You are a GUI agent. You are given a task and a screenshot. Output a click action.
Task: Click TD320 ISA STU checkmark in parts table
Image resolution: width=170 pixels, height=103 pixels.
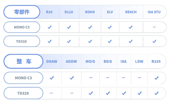154,41
